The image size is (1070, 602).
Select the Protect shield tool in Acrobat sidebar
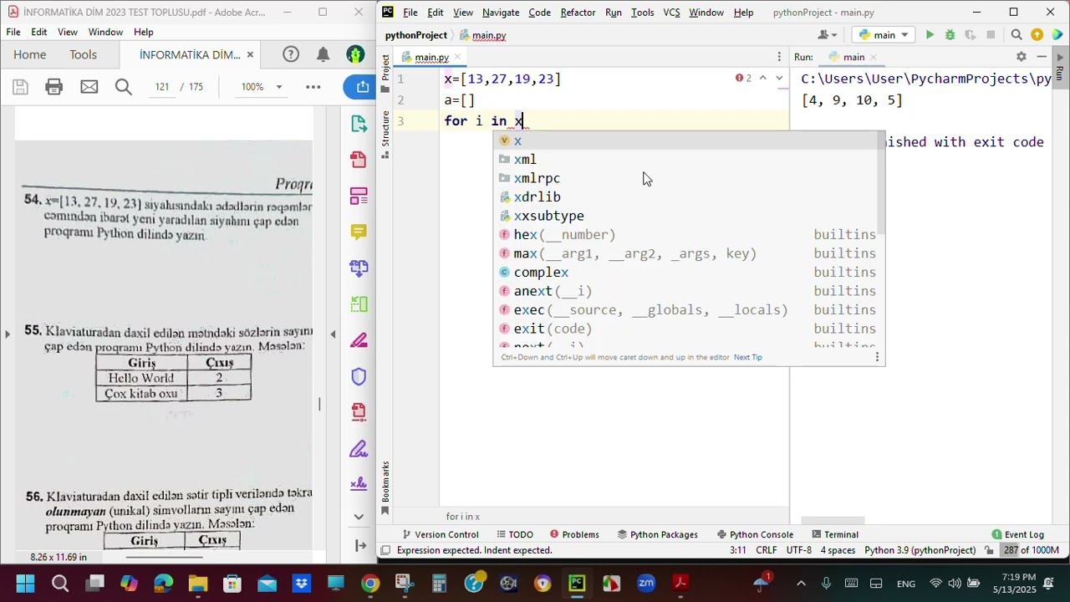(x=359, y=376)
